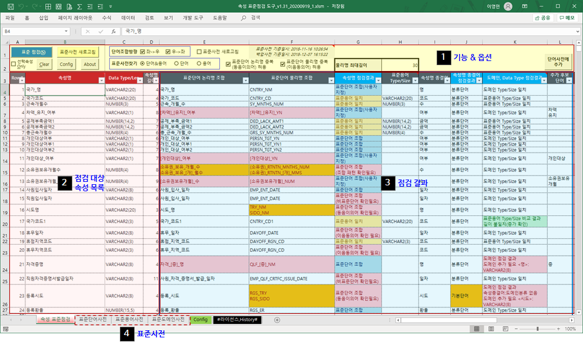Select the 단어 radio option

(176, 63)
